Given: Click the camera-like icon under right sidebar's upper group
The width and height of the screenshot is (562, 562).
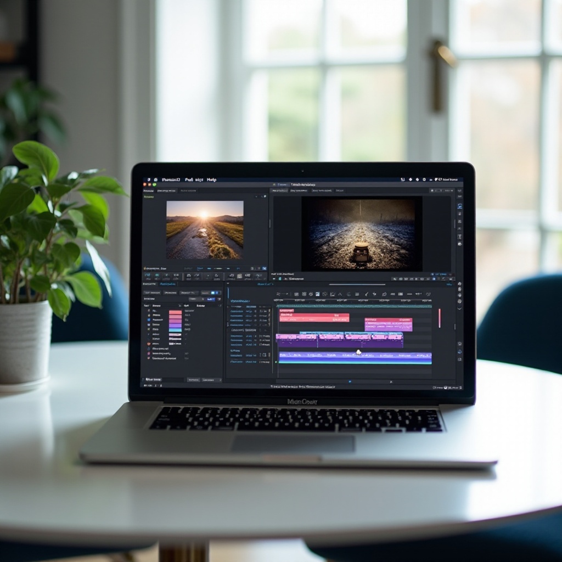Looking at the screenshot, I should tap(459, 244).
